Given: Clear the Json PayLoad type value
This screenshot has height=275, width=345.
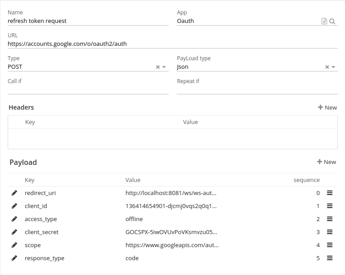Looking at the screenshot, I should (327, 67).
